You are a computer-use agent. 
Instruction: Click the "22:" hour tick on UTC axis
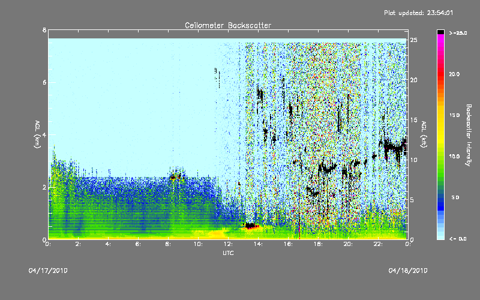tap(378, 244)
